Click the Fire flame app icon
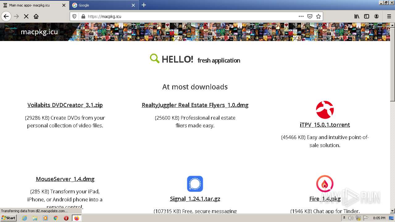Screen dimensions: 395x222 tap(325, 184)
